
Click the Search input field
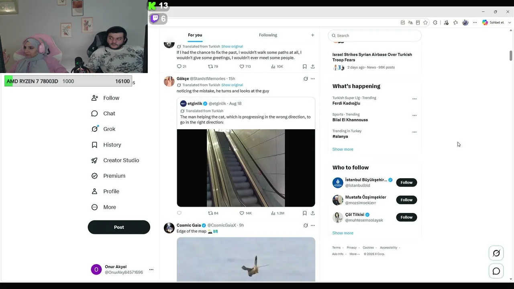pyautogui.click(x=375, y=36)
